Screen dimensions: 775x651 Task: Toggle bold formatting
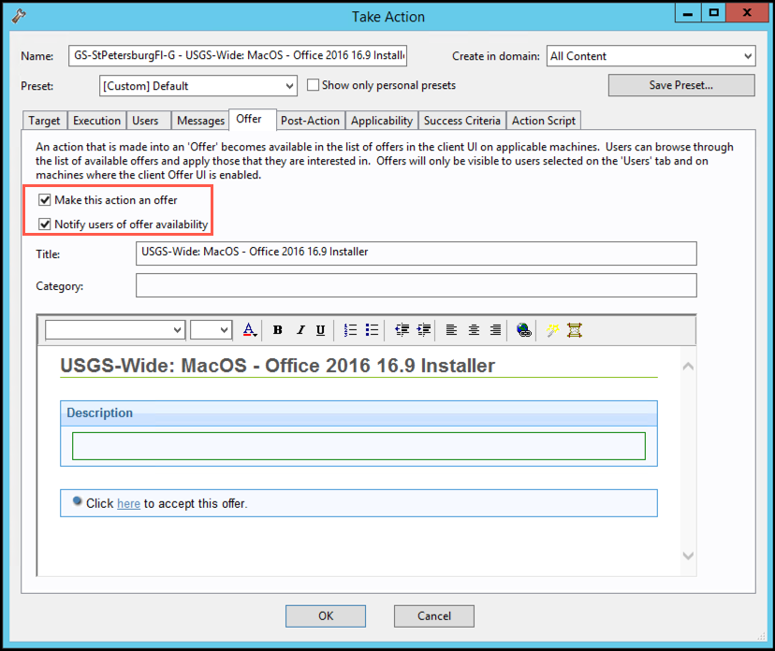coord(278,330)
